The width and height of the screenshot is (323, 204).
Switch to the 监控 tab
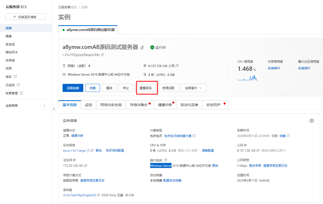tap(89, 105)
